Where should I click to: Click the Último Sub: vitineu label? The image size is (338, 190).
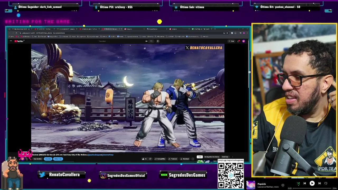pos(192,7)
